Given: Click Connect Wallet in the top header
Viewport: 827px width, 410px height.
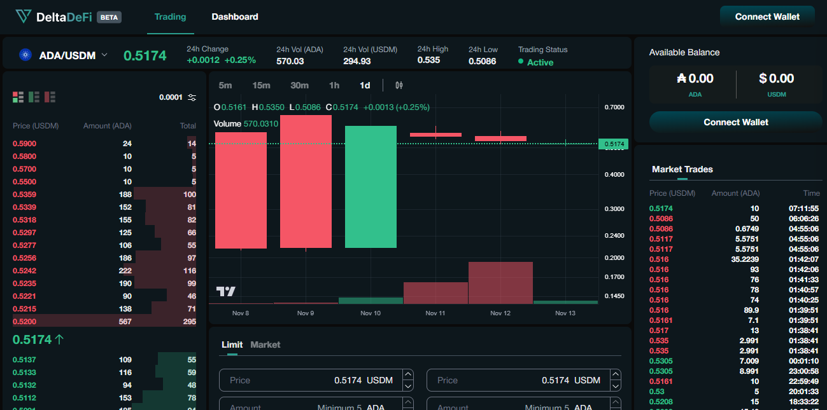Looking at the screenshot, I should 767,17.
